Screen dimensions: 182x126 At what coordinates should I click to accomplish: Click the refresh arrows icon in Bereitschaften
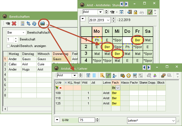[x=34, y=24]
